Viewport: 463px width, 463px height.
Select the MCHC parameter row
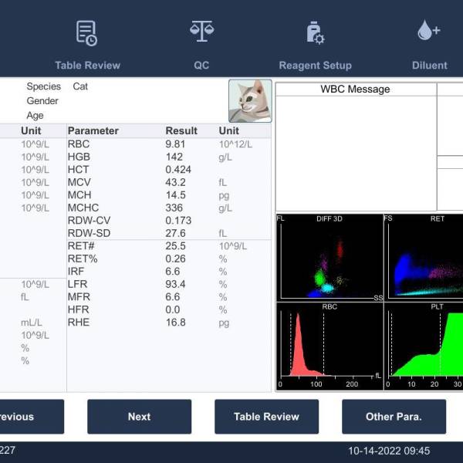click(169, 208)
